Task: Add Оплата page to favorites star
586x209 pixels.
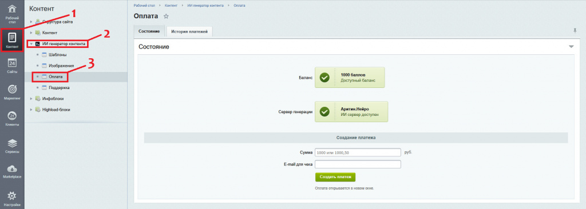Action: point(167,17)
